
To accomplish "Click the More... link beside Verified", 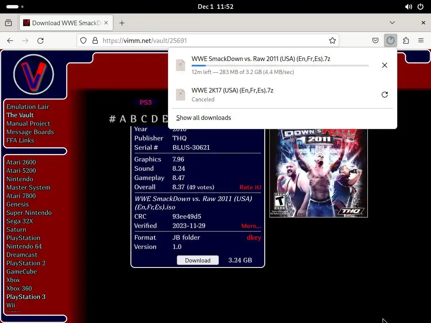I will coord(251,226).
